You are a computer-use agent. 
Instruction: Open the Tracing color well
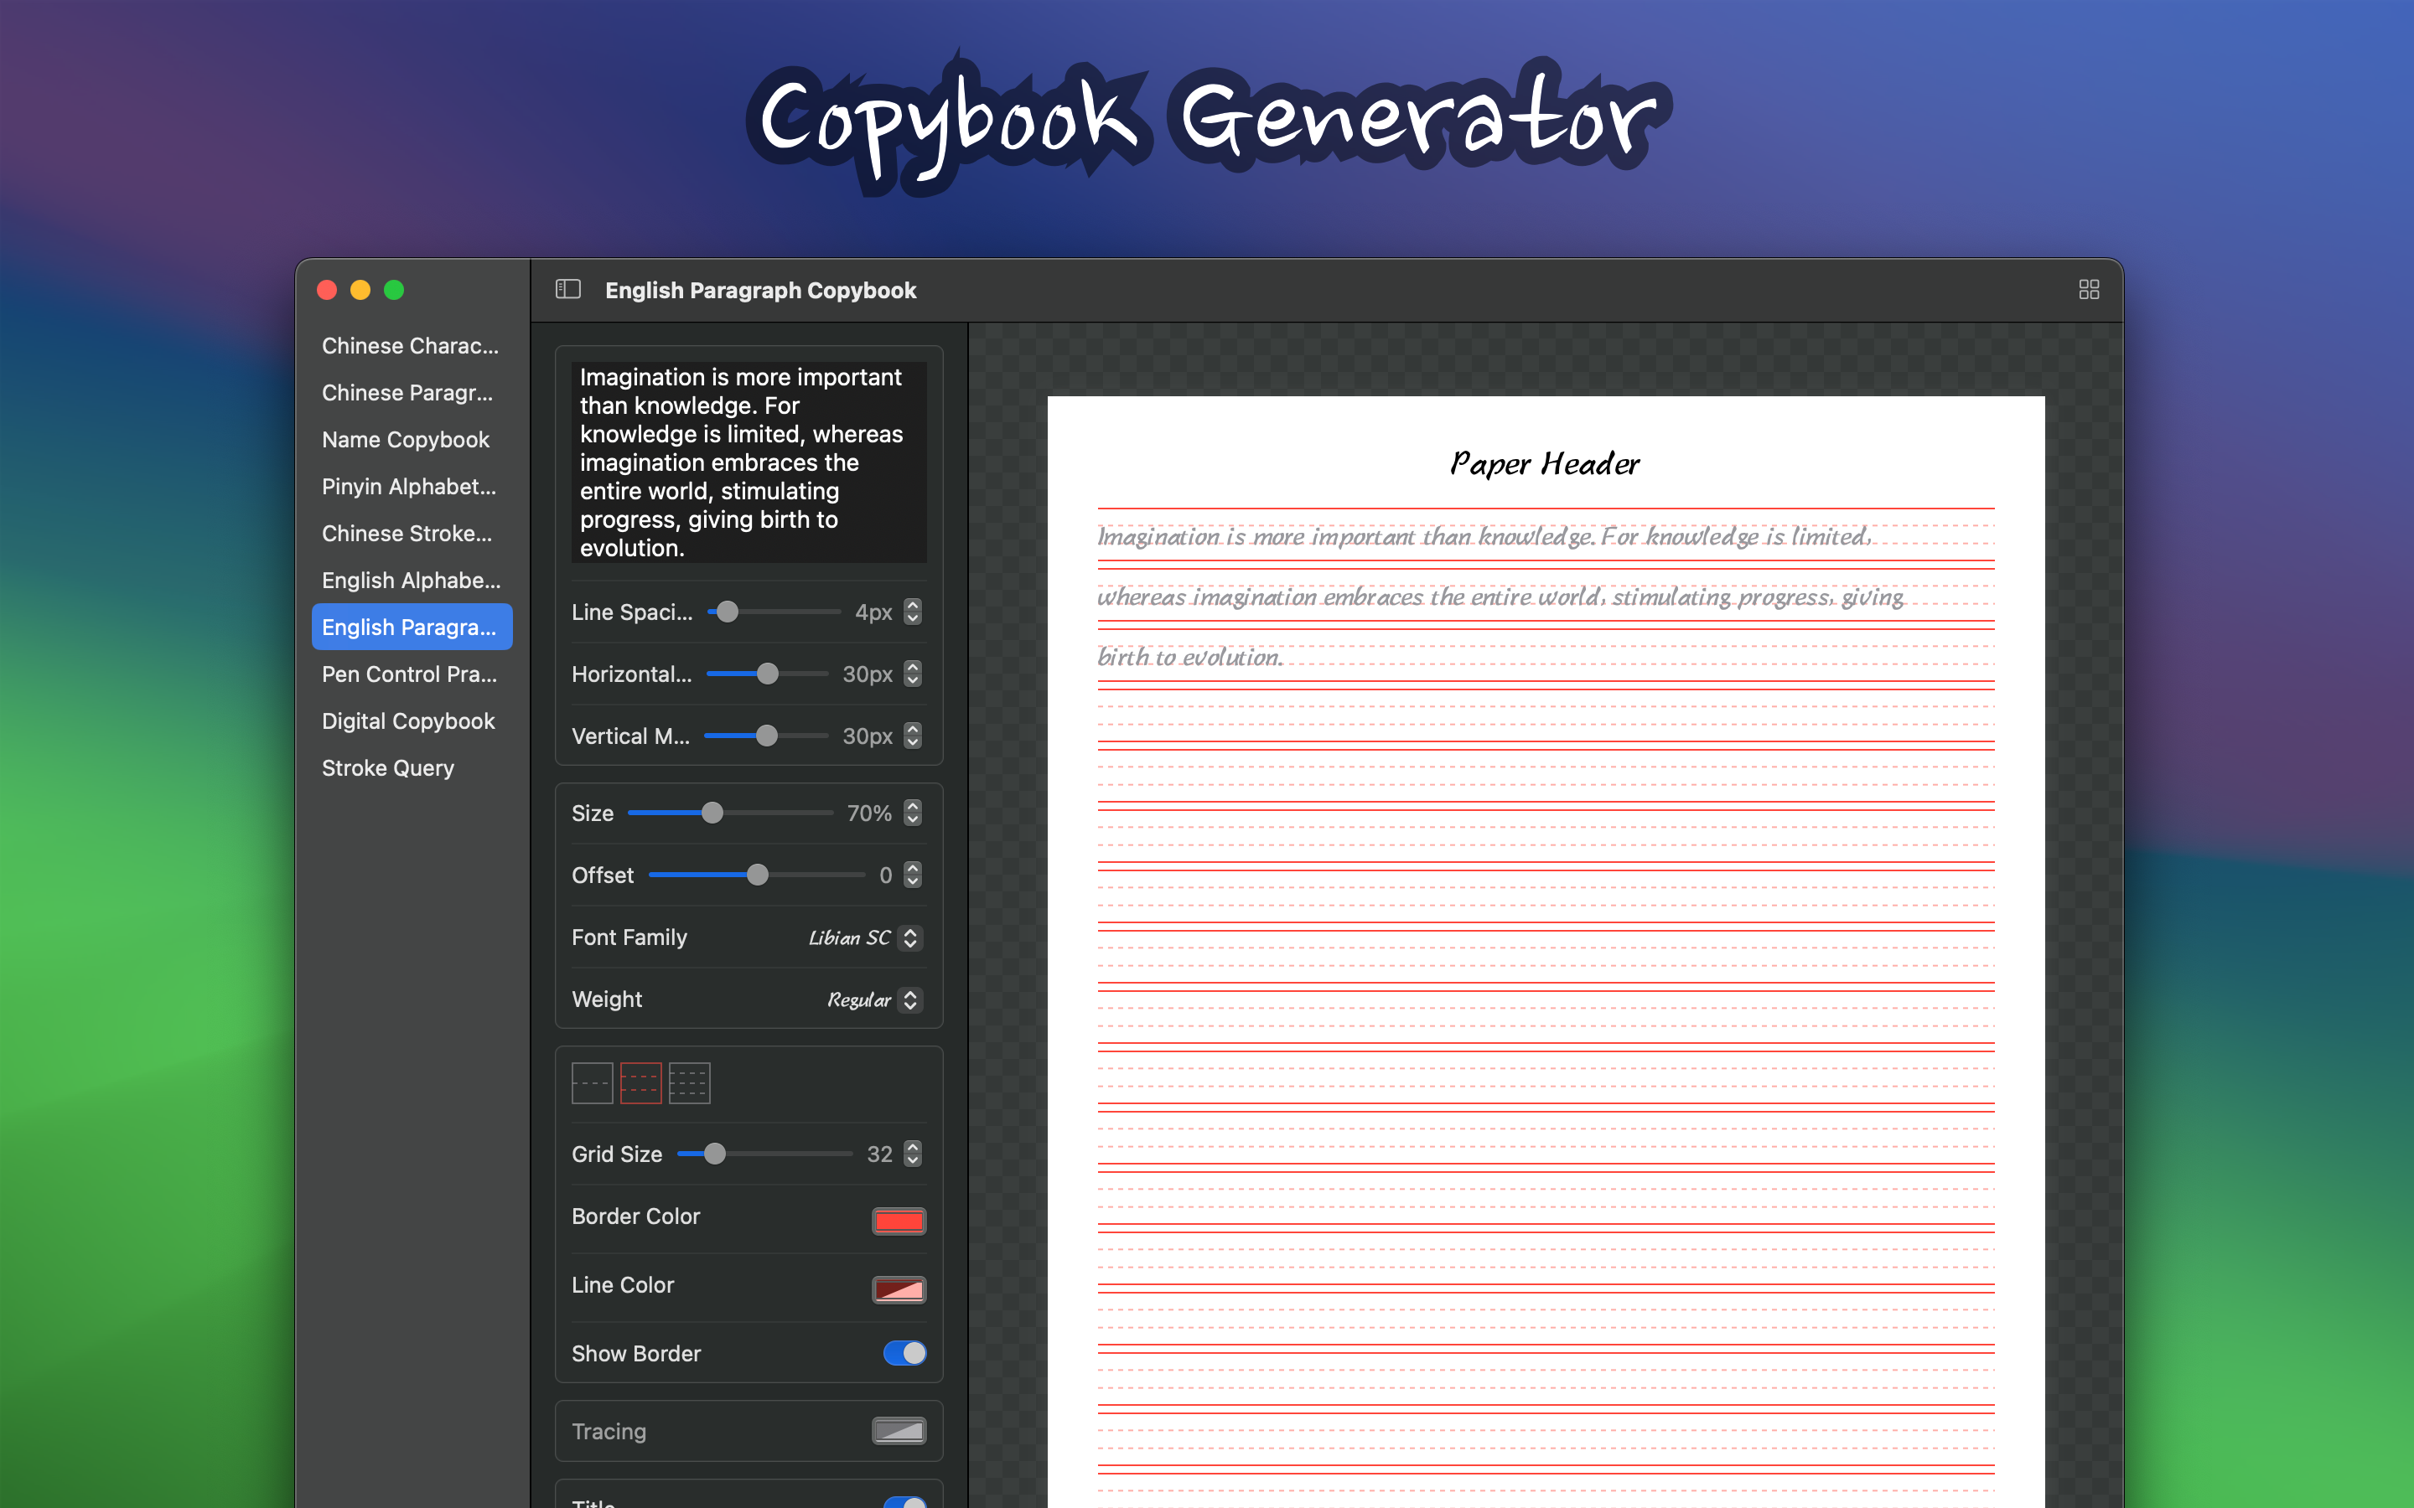[898, 1431]
